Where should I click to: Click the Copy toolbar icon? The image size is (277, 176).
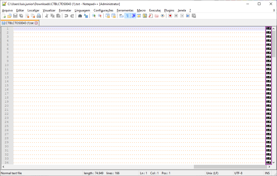point(53,16)
